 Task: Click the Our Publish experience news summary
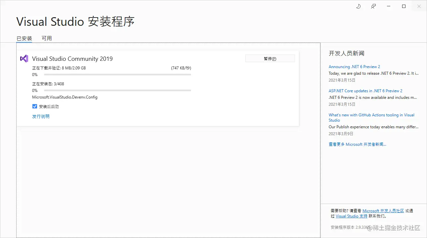tap(374, 127)
